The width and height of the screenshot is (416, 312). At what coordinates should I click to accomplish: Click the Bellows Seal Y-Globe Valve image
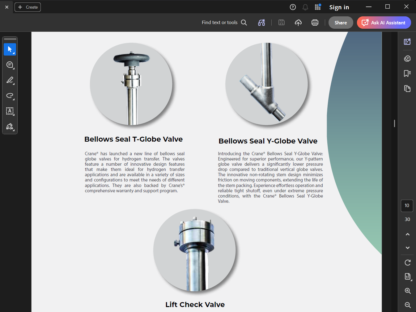[267, 84]
